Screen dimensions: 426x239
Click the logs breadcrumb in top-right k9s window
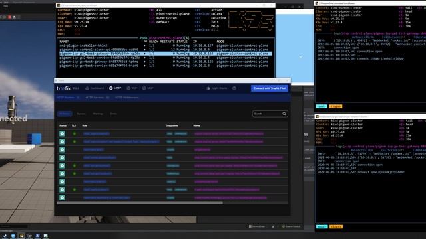[335, 106]
